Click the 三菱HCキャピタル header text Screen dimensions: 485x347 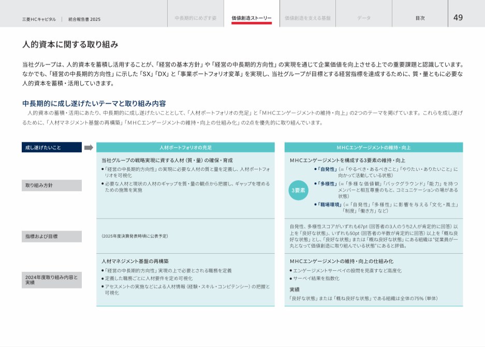click(x=39, y=19)
